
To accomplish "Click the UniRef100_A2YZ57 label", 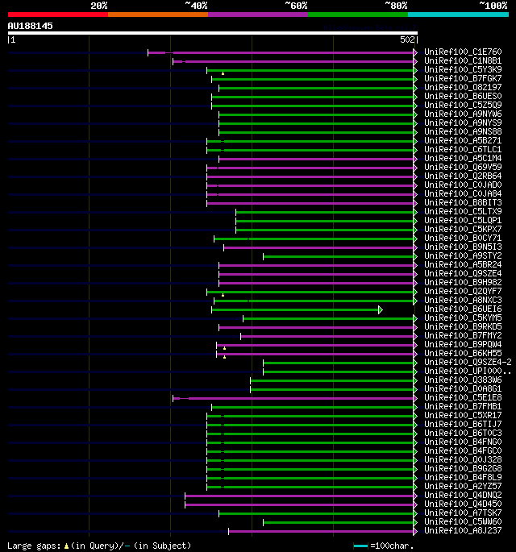I will tap(463, 487).
